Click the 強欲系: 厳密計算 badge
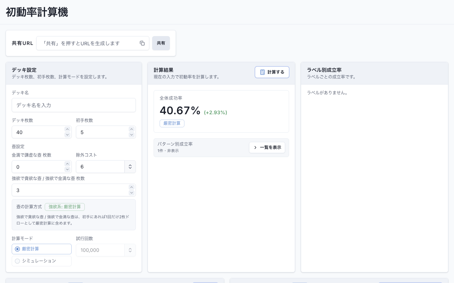The width and height of the screenshot is (454, 283). (65, 207)
